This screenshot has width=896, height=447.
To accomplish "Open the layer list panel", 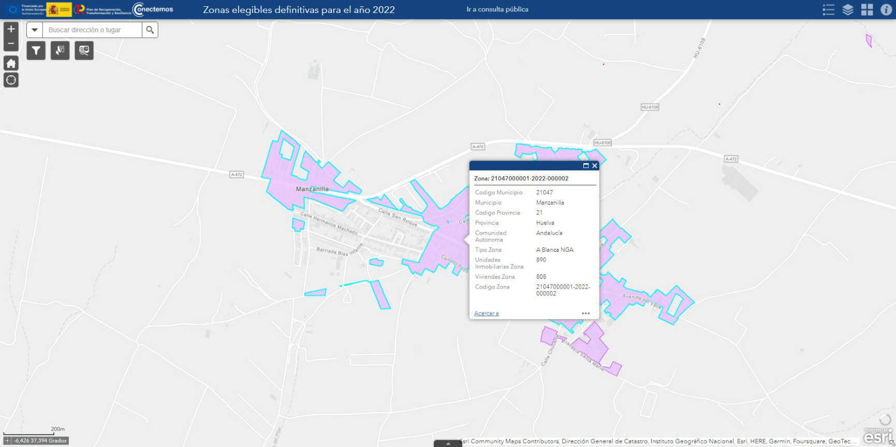I will coord(847,10).
